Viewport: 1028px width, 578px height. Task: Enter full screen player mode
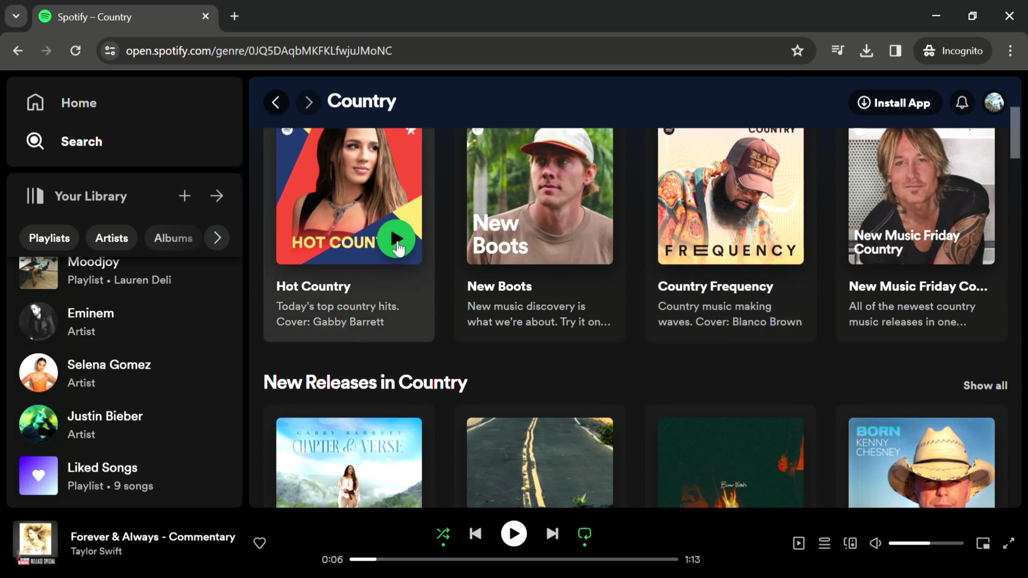tap(1008, 543)
